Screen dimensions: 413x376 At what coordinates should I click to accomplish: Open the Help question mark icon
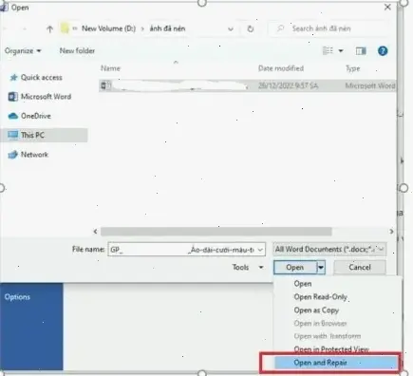click(383, 51)
